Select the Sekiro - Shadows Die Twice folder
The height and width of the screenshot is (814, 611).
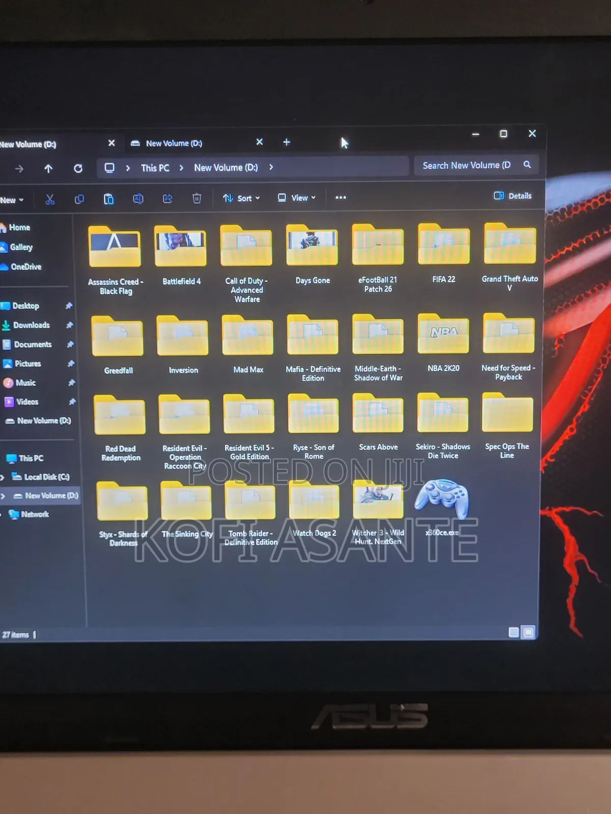(442, 426)
